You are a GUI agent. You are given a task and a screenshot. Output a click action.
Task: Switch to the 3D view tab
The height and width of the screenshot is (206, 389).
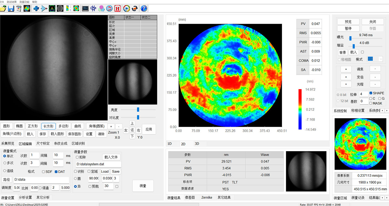point(197,144)
